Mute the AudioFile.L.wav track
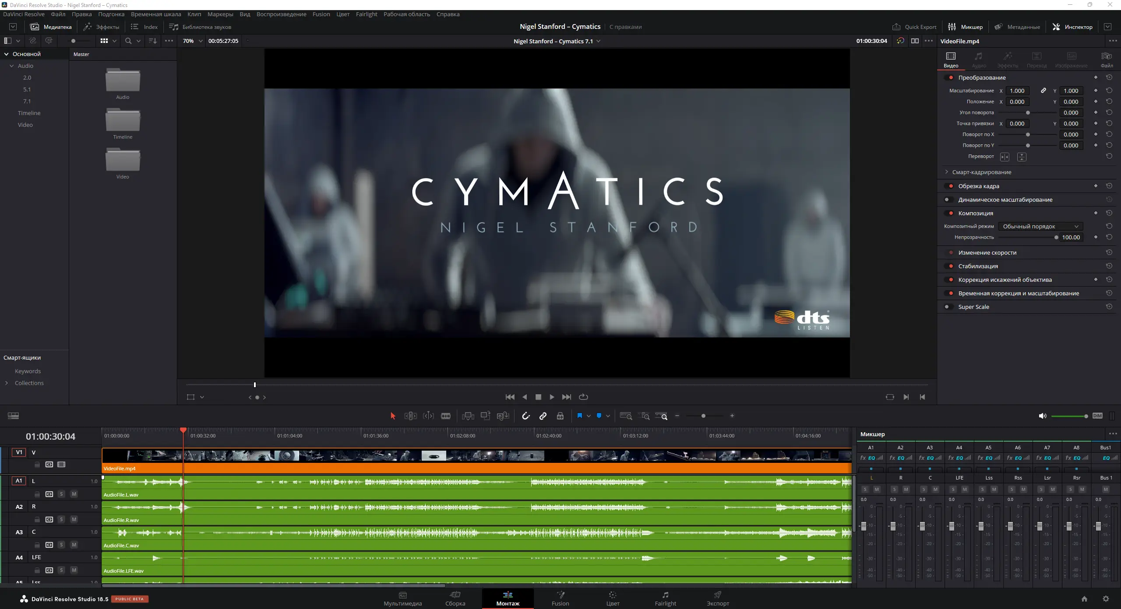The image size is (1121, 609). (x=74, y=494)
